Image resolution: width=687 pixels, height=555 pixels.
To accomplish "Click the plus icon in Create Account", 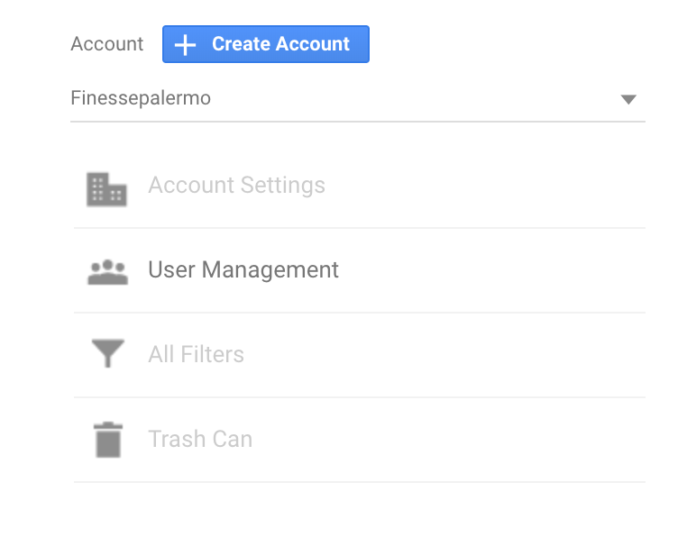I will pyautogui.click(x=185, y=45).
